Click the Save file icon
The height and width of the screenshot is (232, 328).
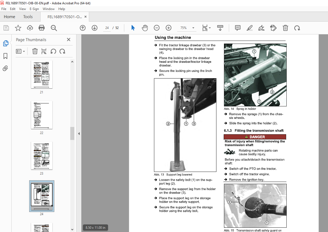(6, 28)
